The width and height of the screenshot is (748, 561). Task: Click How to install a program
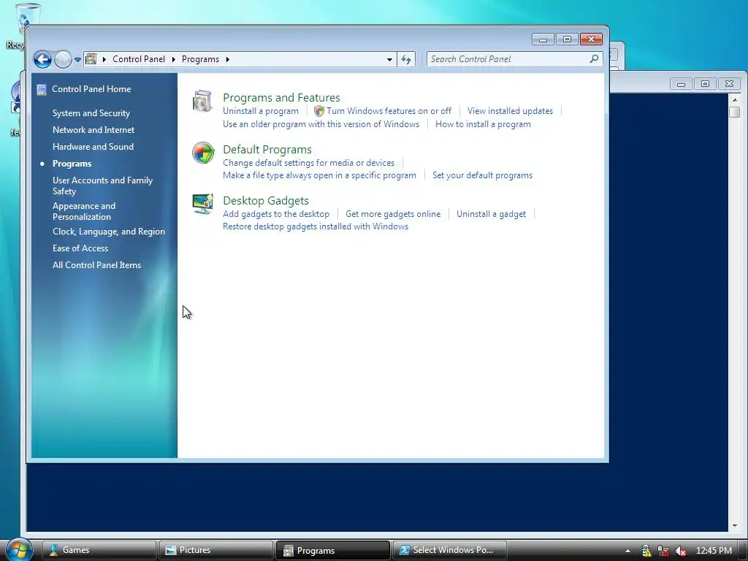pos(483,124)
